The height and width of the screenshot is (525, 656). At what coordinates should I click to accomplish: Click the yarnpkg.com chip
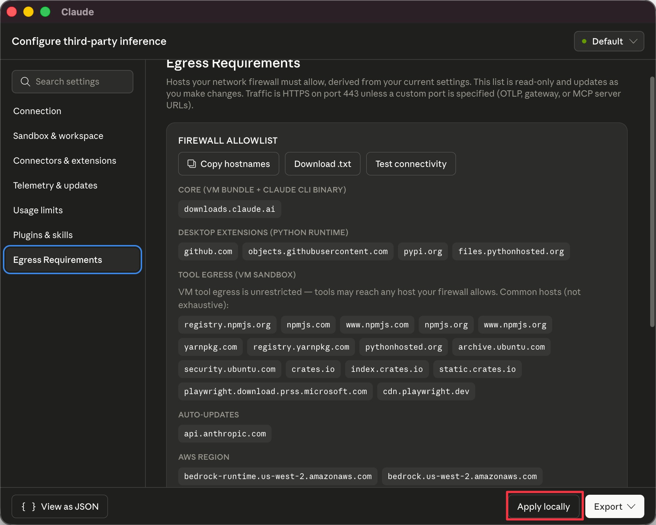[x=211, y=347]
